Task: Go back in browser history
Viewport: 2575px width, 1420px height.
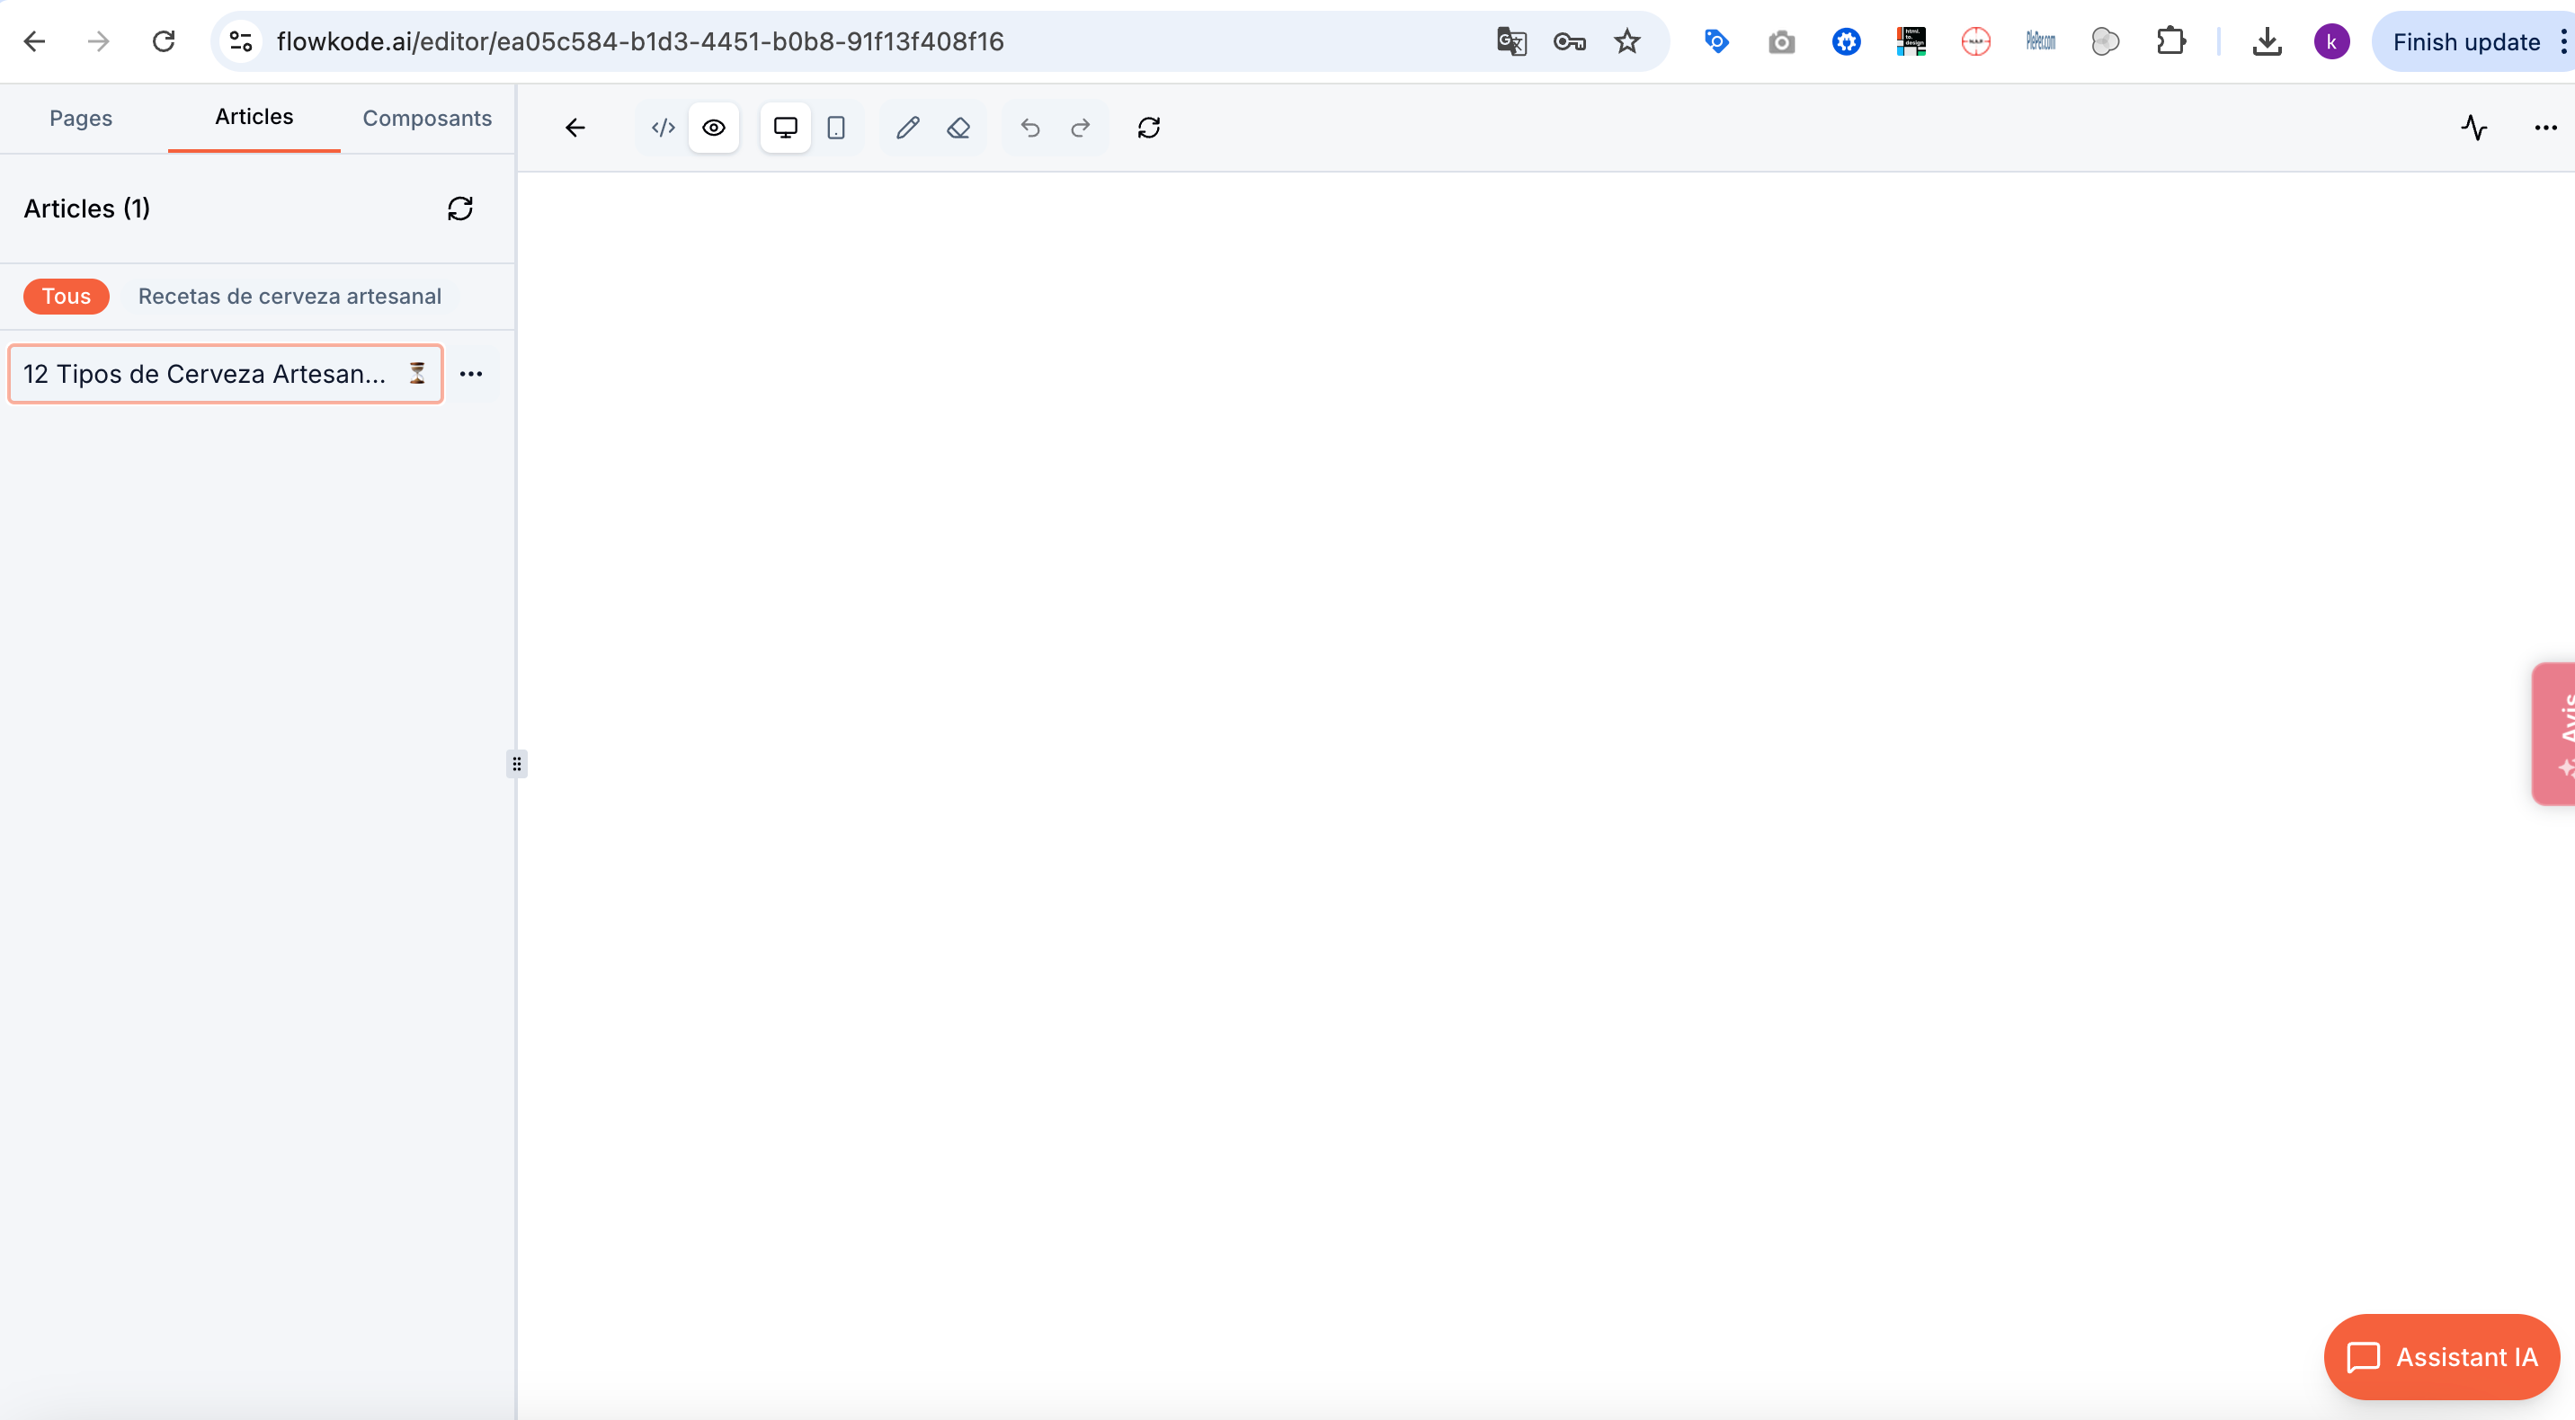Action: (x=34, y=41)
